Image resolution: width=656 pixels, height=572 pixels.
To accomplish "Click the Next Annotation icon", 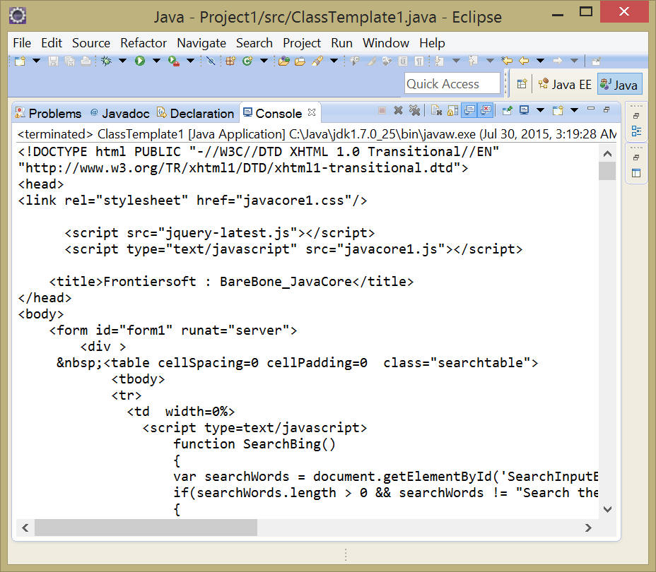I will tap(439, 61).
